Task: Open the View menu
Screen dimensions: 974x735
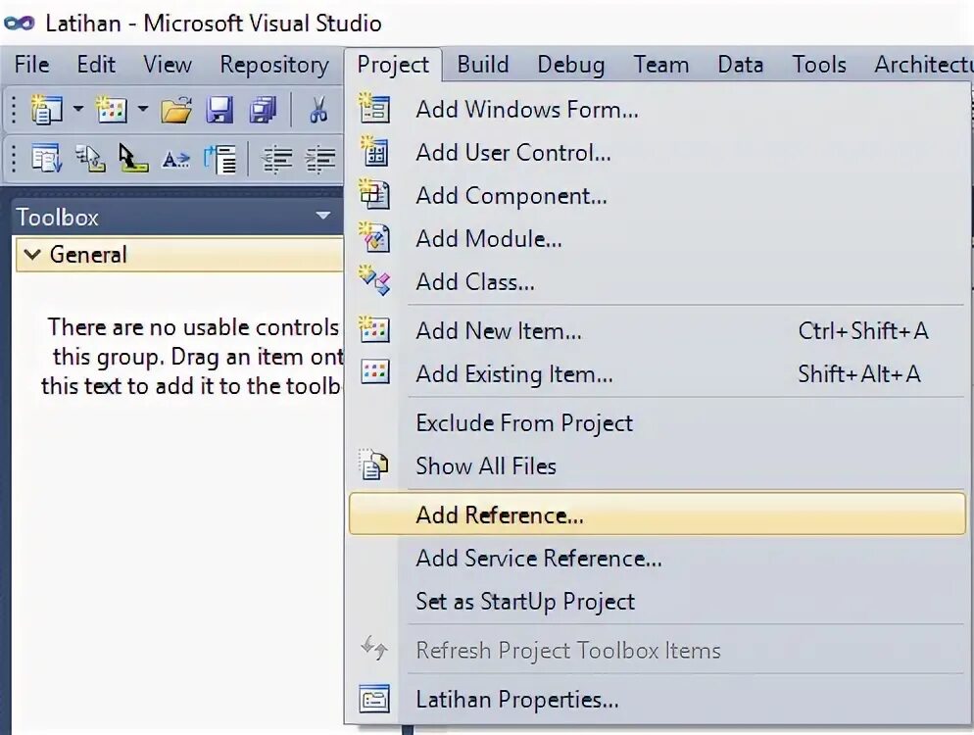Action: [168, 65]
